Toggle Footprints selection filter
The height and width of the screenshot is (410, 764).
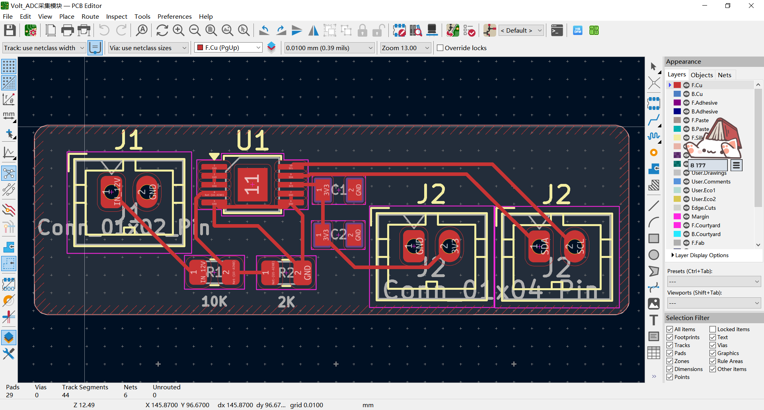point(670,337)
